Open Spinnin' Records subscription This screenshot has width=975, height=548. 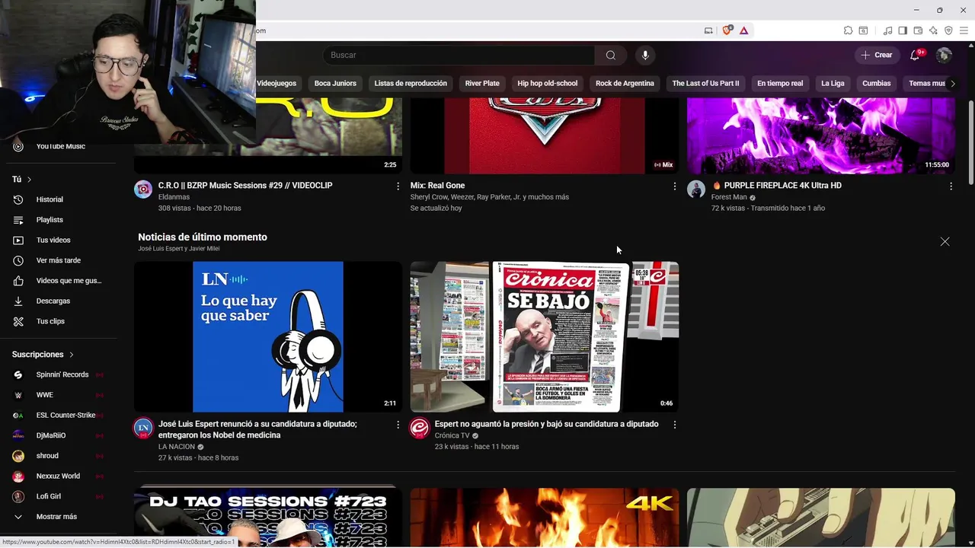pos(59,374)
